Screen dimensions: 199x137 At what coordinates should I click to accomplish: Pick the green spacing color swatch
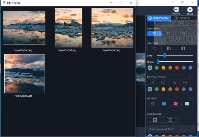[x=157, y=68]
